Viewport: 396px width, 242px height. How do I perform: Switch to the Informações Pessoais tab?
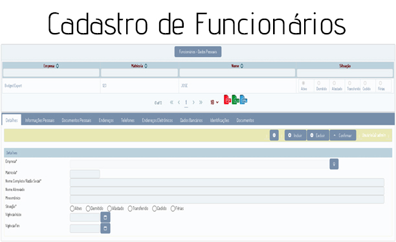tap(39, 120)
